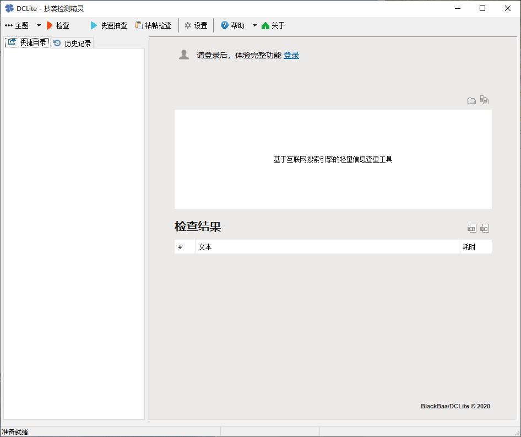Screen dimensions: 521x437
Task: Click the 帮助 question mark help icon
Action: [x=224, y=25]
